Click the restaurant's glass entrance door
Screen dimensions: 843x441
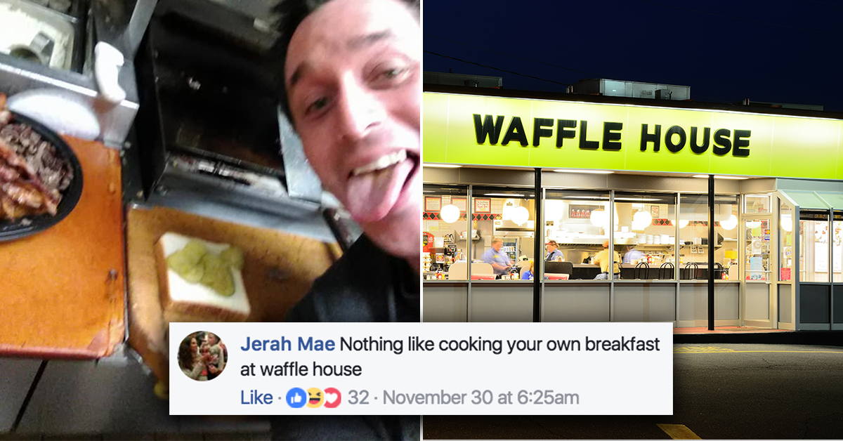tap(757, 270)
